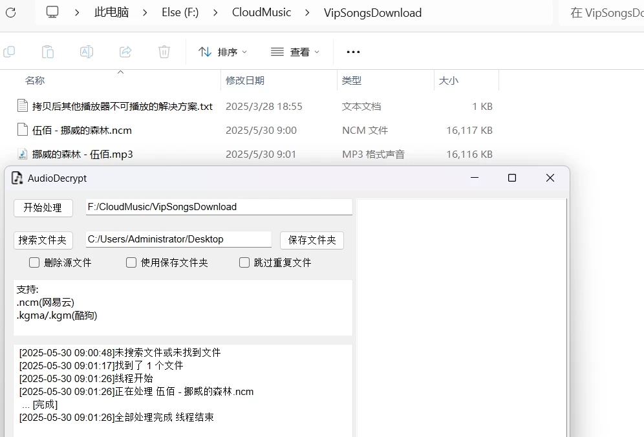Click the copy icon in Explorer toolbar
Screen dimensions: 644x437
pos(9,52)
